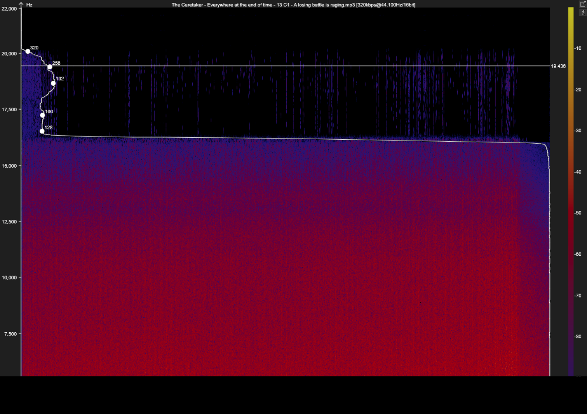Screen dimensions: 587x414
Task: Select the 192 kbps cutoff marker dot
Action: pyautogui.click(x=53, y=83)
